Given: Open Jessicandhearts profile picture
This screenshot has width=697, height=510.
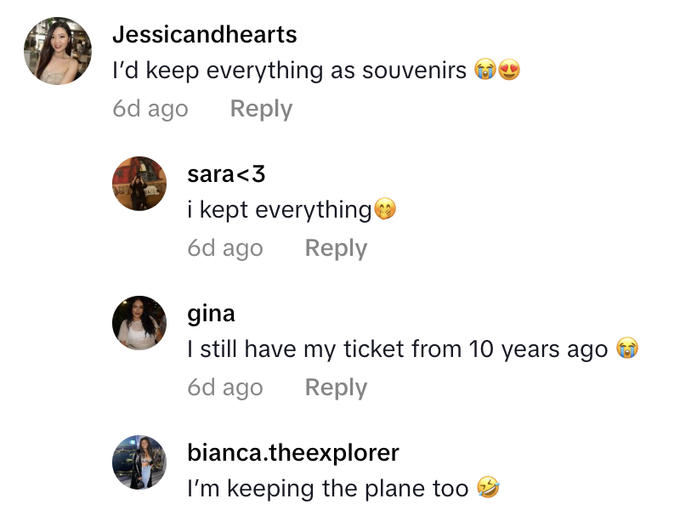Looking at the screenshot, I should [x=58, y=51].
